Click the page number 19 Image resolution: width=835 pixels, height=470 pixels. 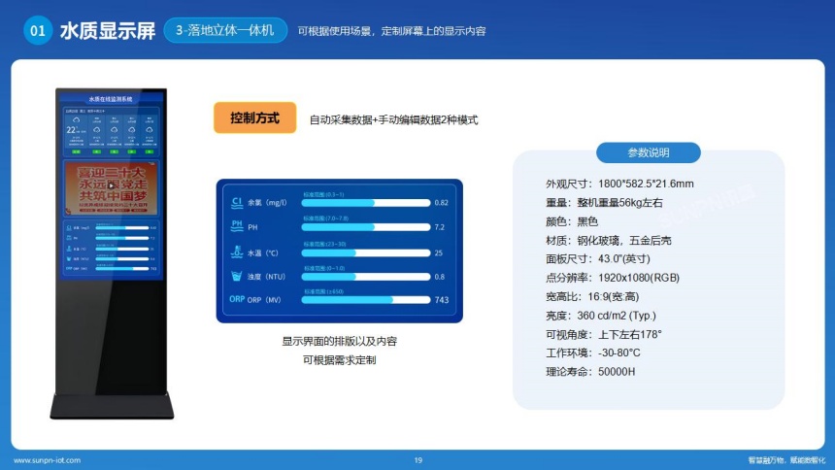pyautogui.click(x=418, y=460)
